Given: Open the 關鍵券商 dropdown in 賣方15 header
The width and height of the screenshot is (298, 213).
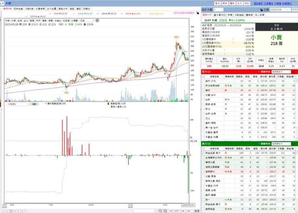Looking at the screenshot, I should coord(281,144).
